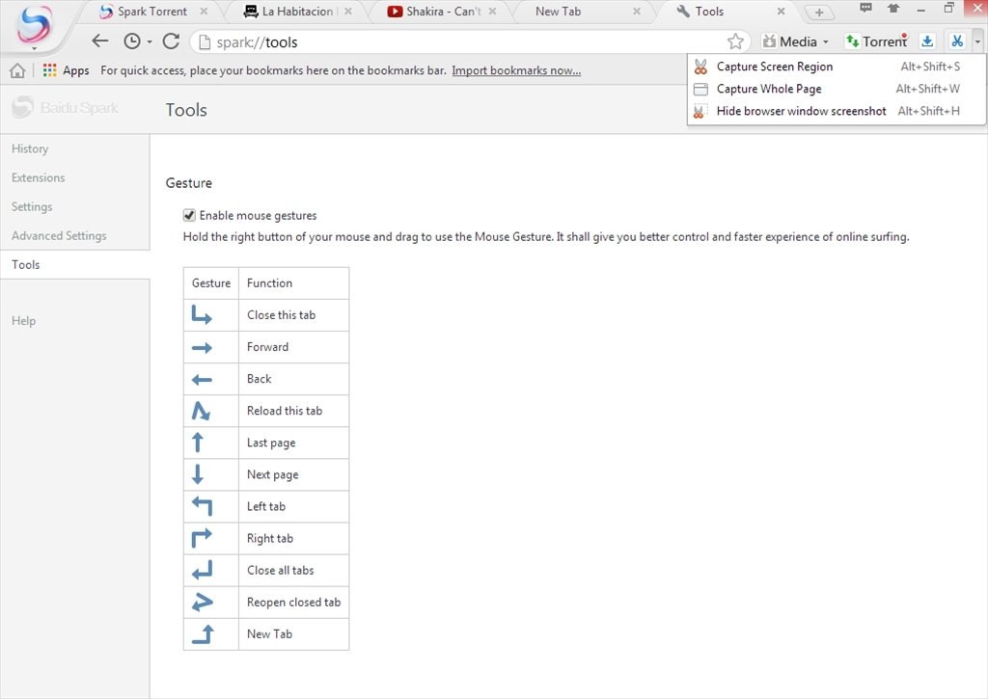Open the download manager icon
988x699 pixels.
927,41
